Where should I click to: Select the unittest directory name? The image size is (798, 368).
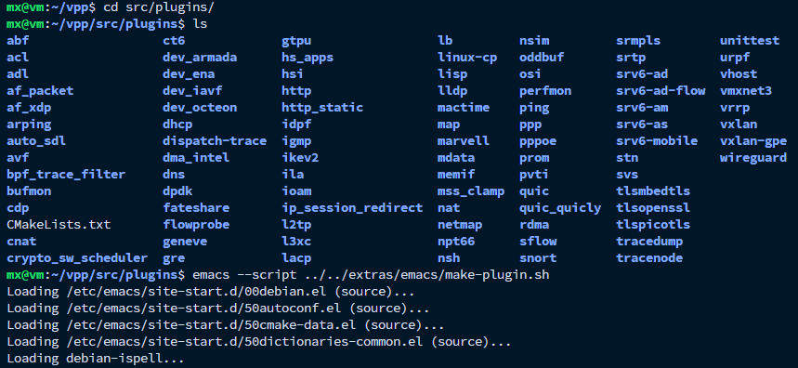point(749,41)
